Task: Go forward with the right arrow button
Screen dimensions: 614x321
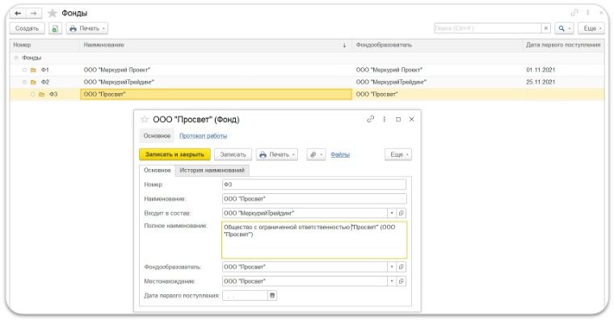Action: (34, 13)
